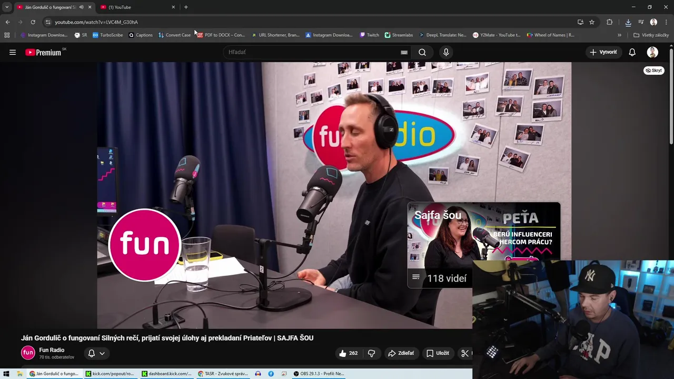674x379 pixels.
Task: Open the first Instagram Downloa... bookmark
Action: click(44, 35)
